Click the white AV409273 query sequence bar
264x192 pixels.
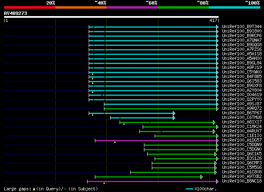(x=111, y=17)
